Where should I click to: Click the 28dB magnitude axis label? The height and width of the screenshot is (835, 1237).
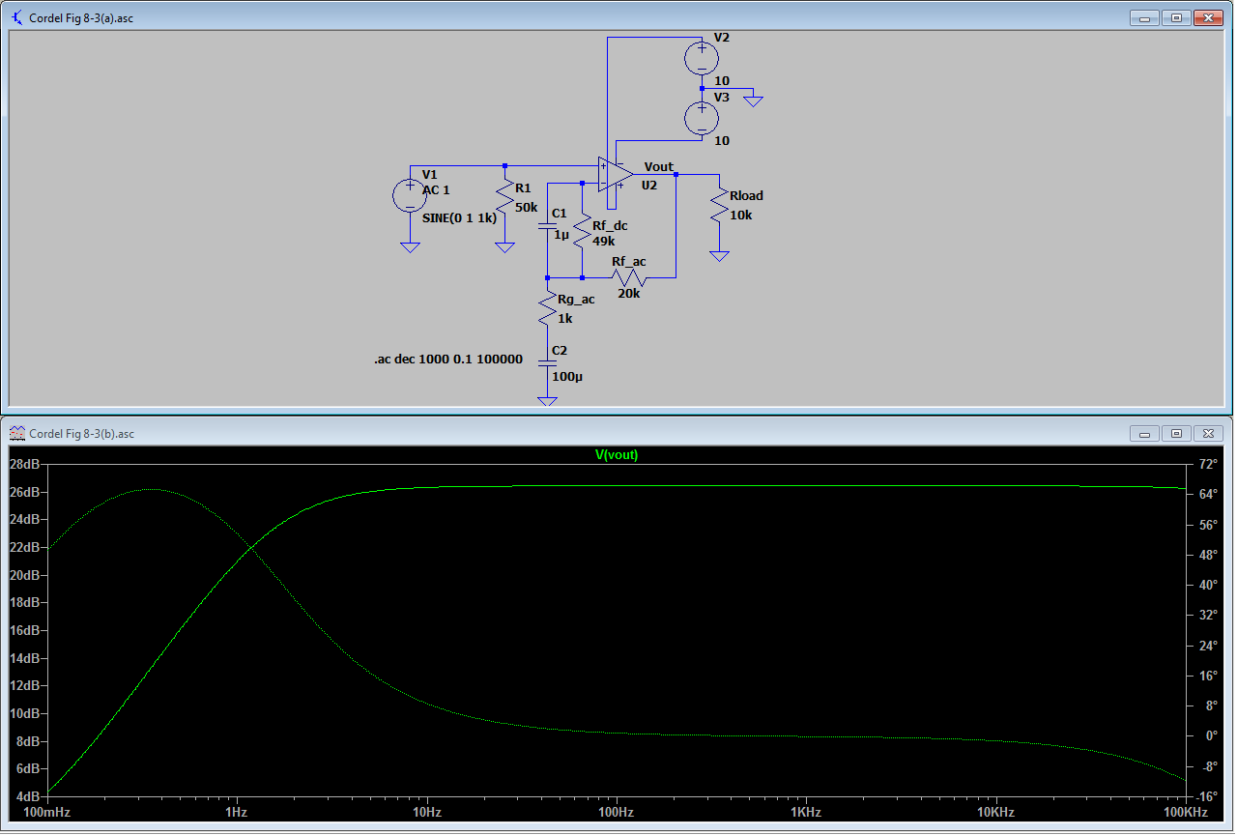pos(24,464)
